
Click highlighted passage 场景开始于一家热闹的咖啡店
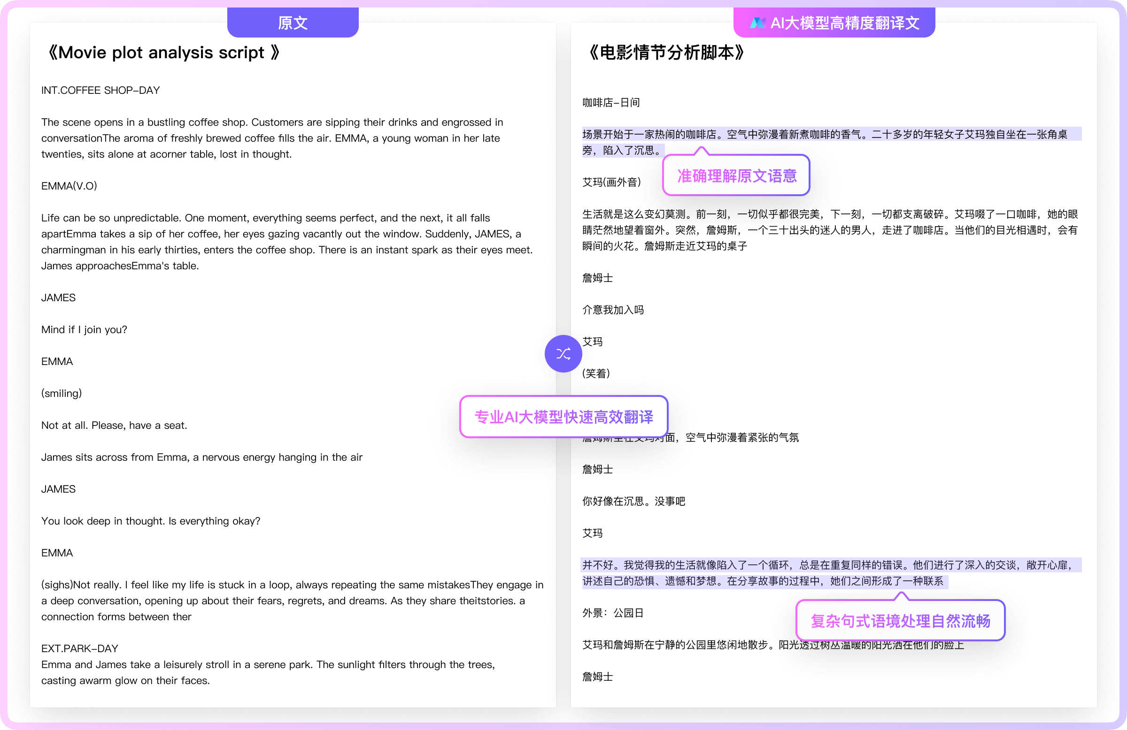click(x=832, y=142)
